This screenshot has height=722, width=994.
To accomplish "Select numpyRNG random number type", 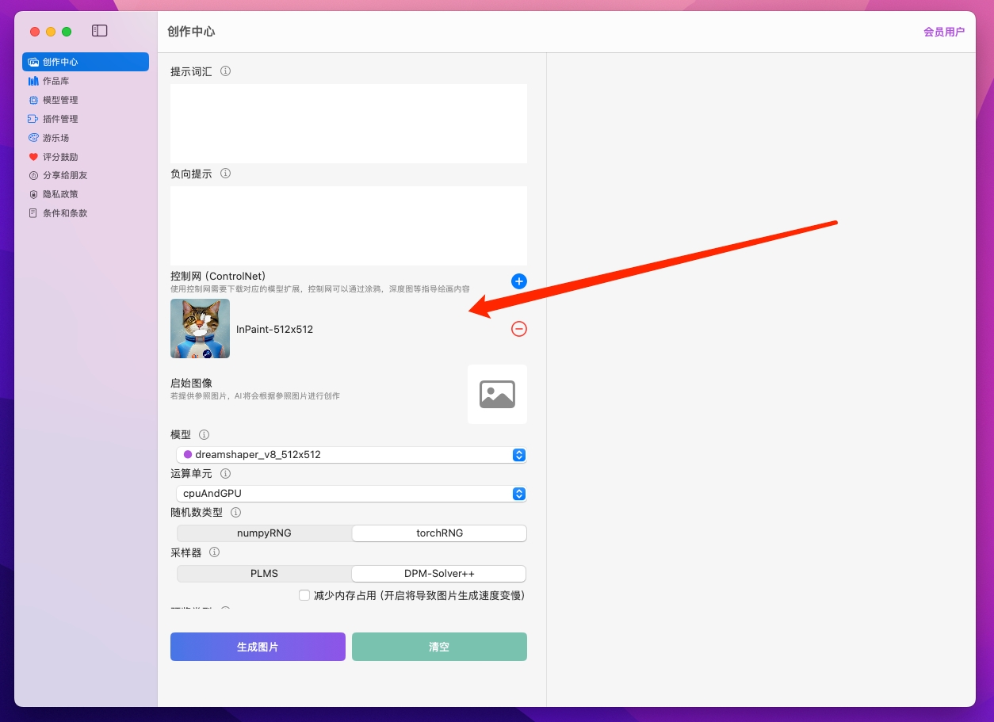I will [x=264, y=533].
